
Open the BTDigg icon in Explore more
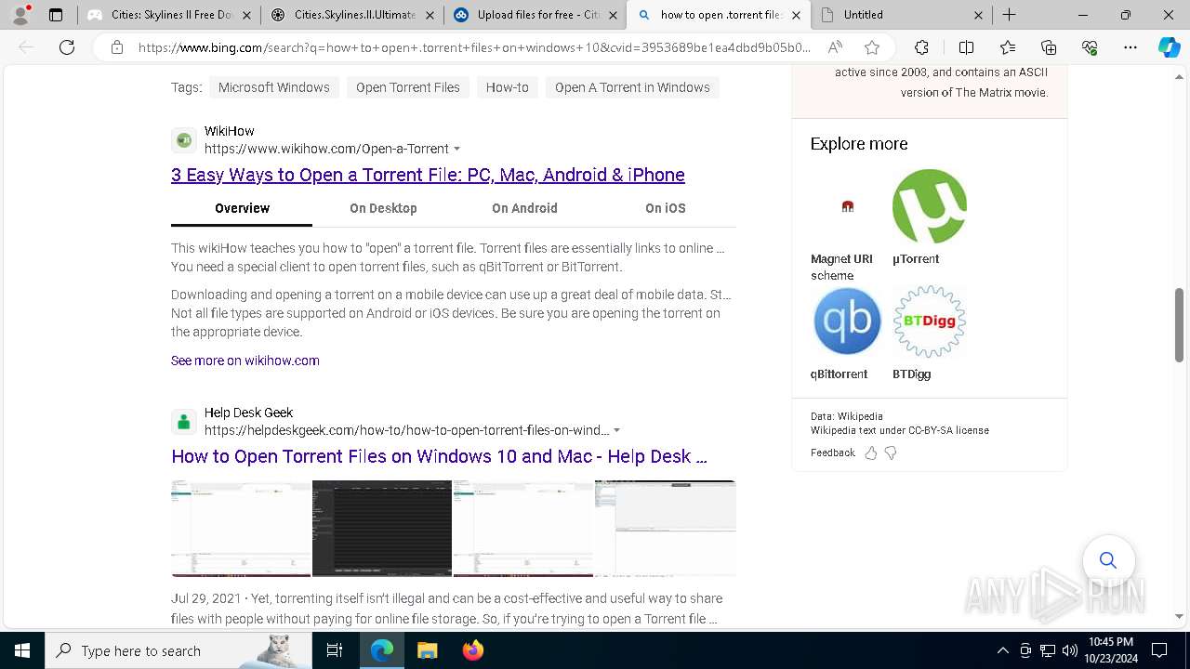click(x=929, y=321)
